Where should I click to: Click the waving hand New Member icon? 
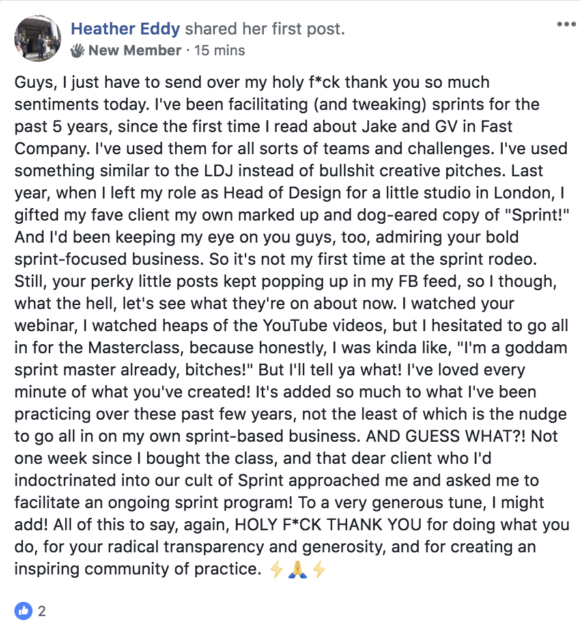pos(78,50)
